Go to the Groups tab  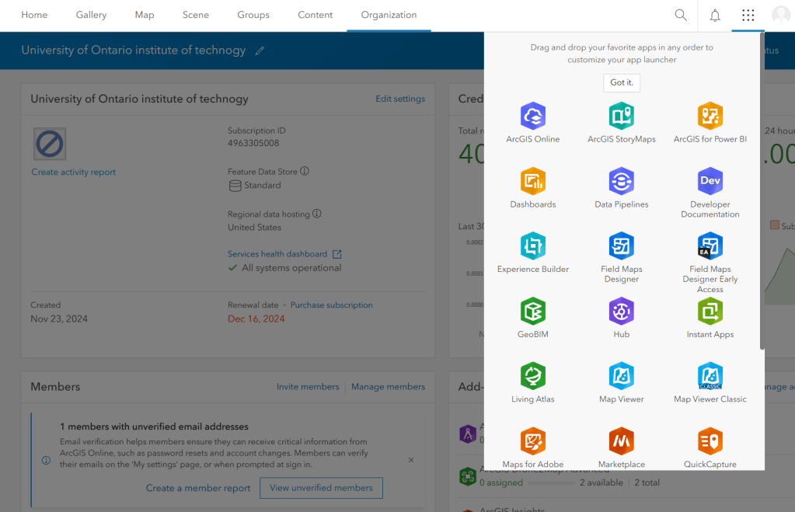[x=253, y=16]
